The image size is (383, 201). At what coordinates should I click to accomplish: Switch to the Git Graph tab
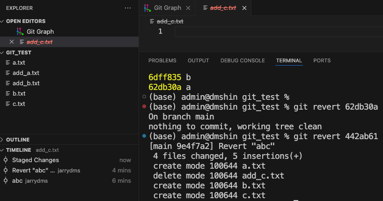point(167,8)
